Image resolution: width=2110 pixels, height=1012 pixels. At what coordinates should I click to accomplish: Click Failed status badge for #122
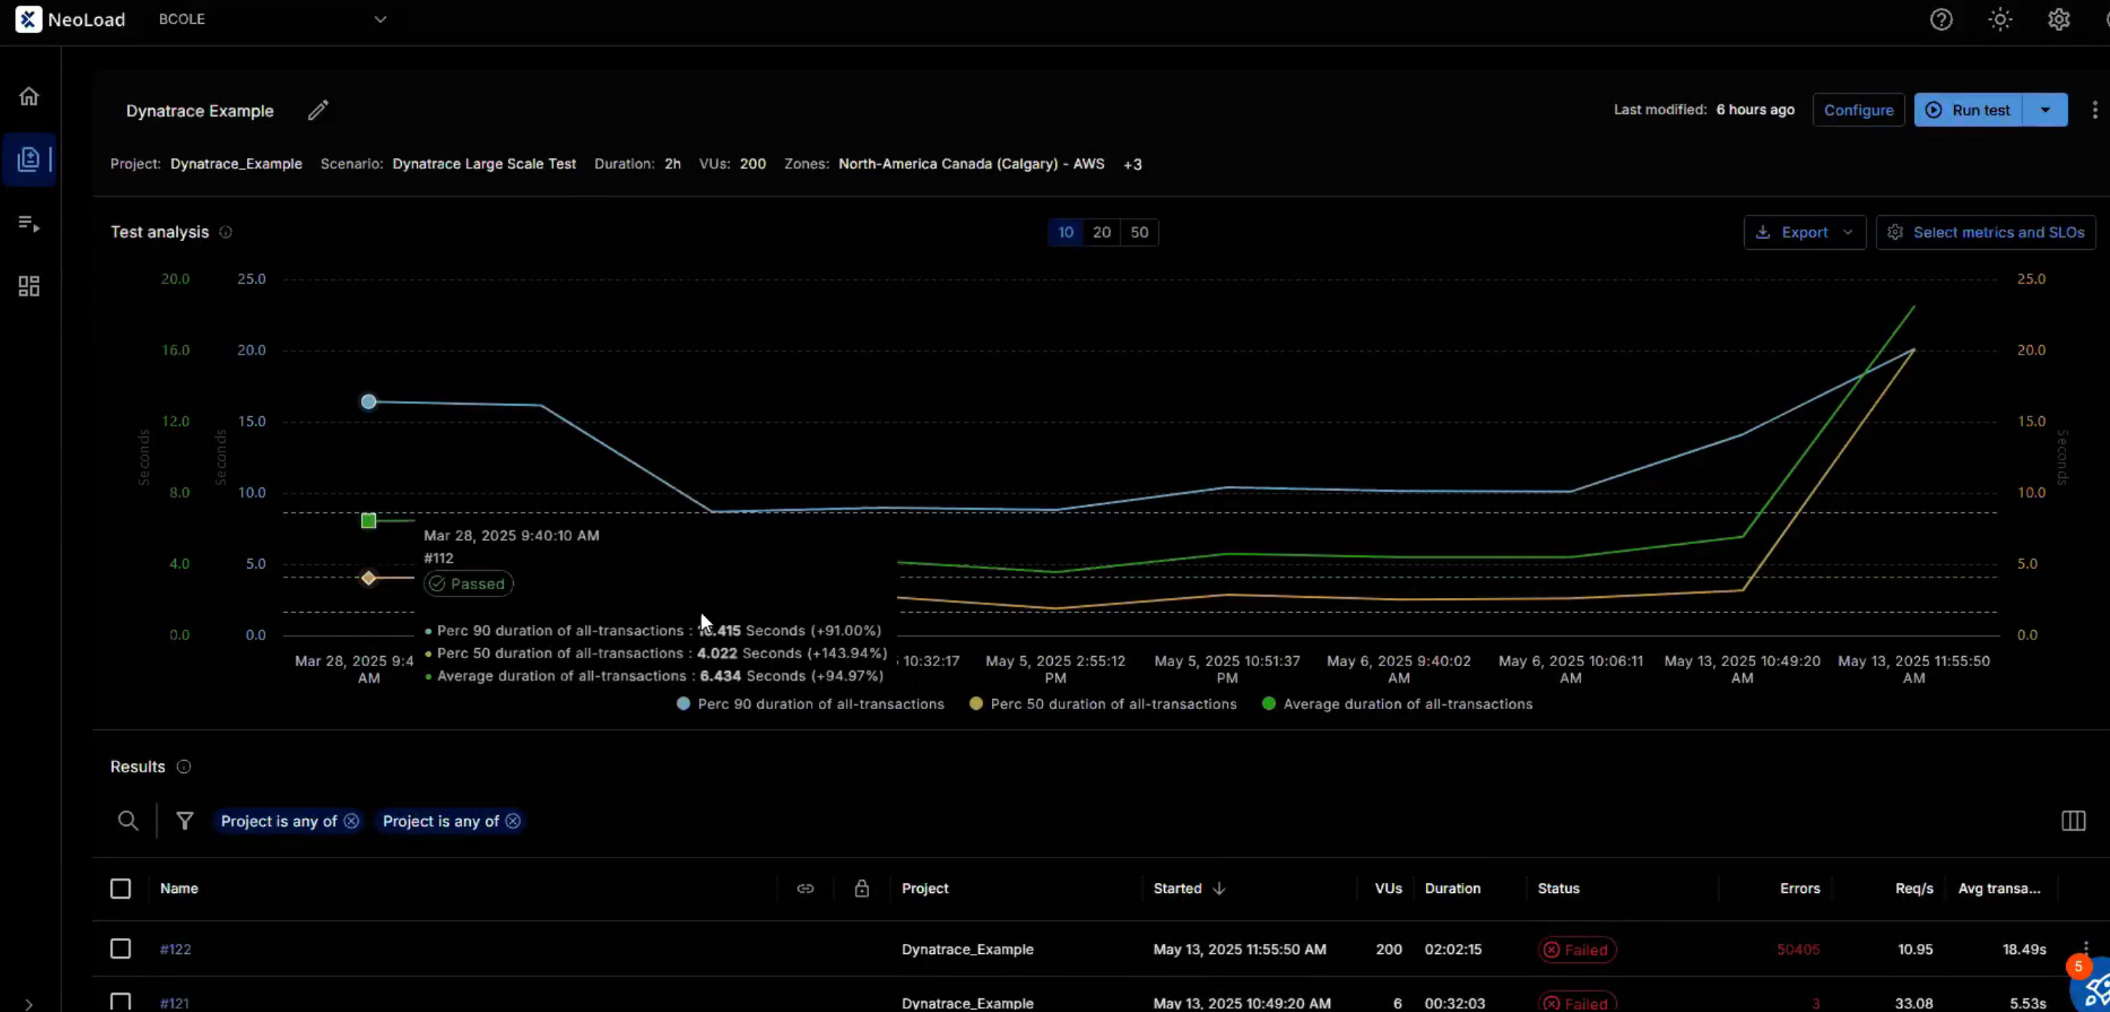(x=1577, y=950)
